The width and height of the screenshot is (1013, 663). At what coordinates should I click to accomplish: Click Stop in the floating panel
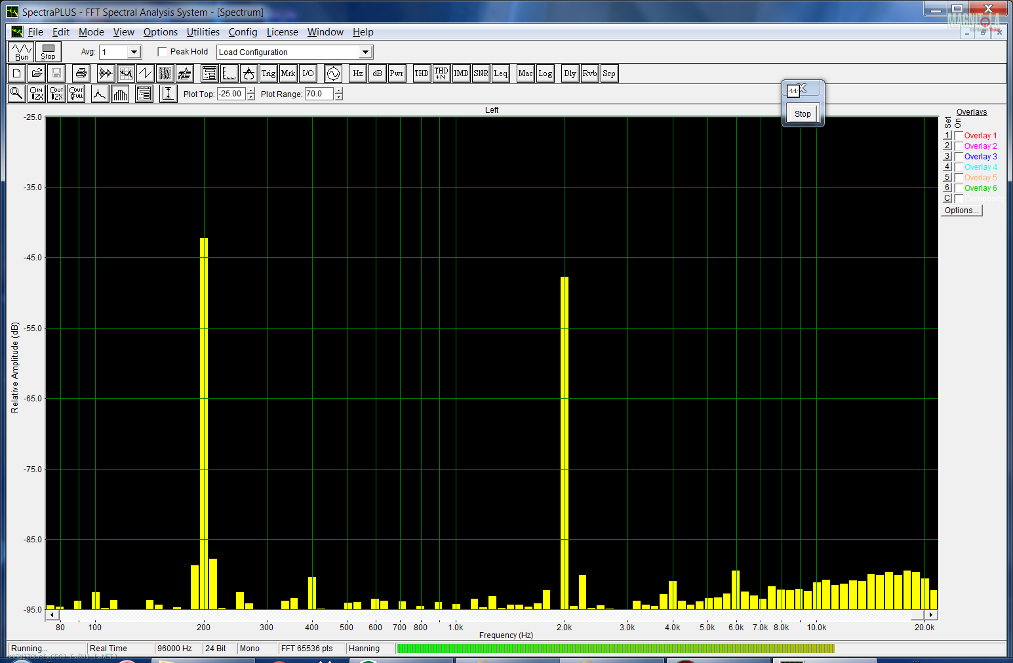coord(803,113)
